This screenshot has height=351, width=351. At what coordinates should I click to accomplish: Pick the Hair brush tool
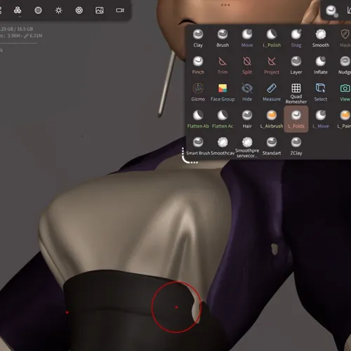(x=247, y=119)
